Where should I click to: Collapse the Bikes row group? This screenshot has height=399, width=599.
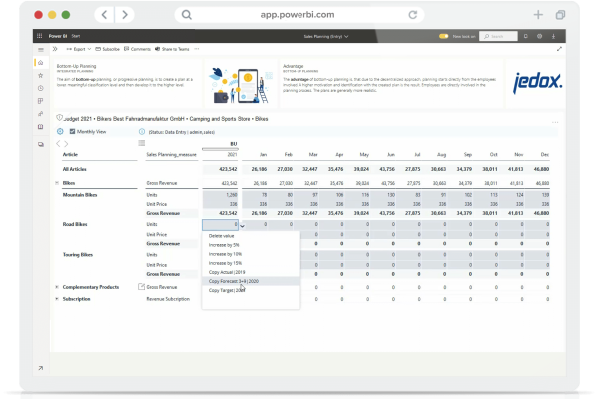click(57, 183)
